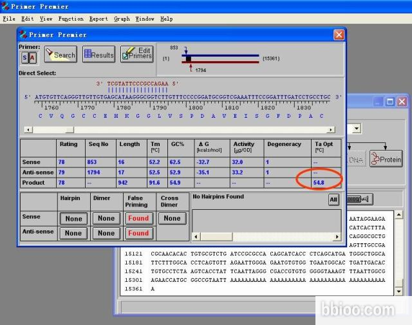The width and height of the screenshot is (412, 325).
Task: Click Sense False Priming Found button
Action: coord(139,218)
